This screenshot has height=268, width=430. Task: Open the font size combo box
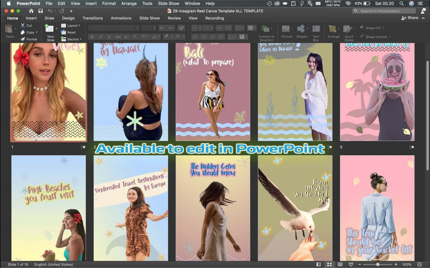148,28
